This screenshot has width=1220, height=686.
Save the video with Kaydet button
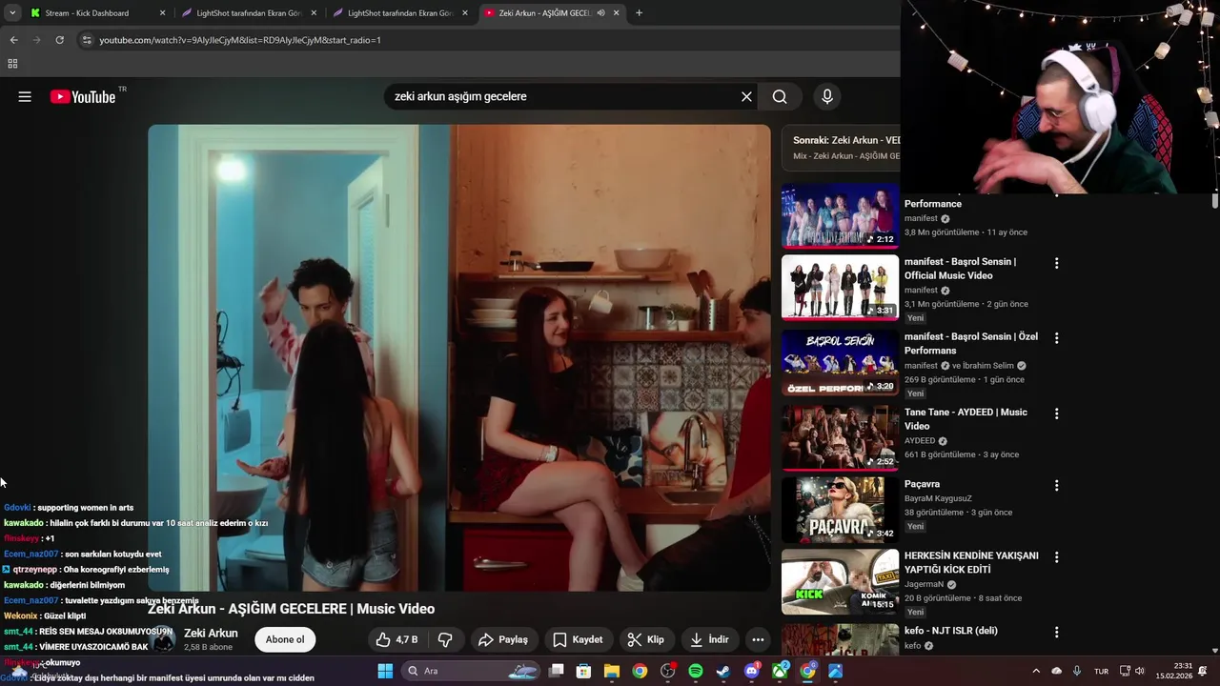(578, 639)
